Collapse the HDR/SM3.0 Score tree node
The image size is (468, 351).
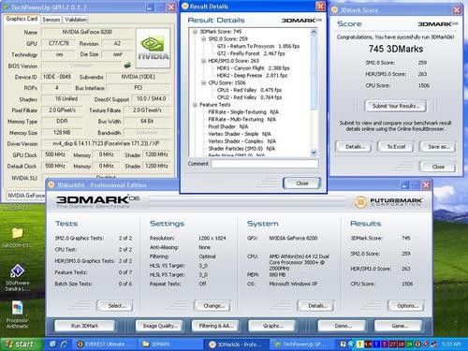203,61
